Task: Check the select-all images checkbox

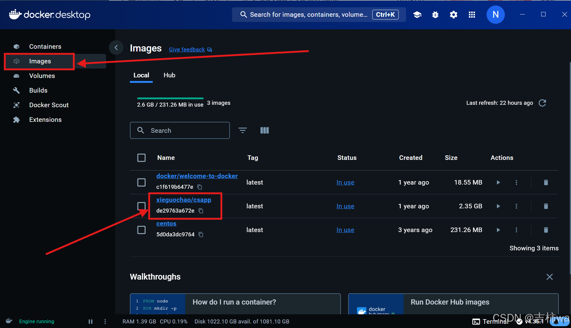Action: (x=141, y=157)
